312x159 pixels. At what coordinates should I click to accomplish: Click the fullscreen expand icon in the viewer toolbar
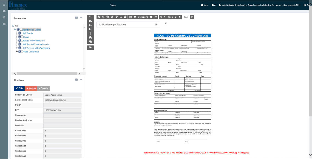[121, 17]
